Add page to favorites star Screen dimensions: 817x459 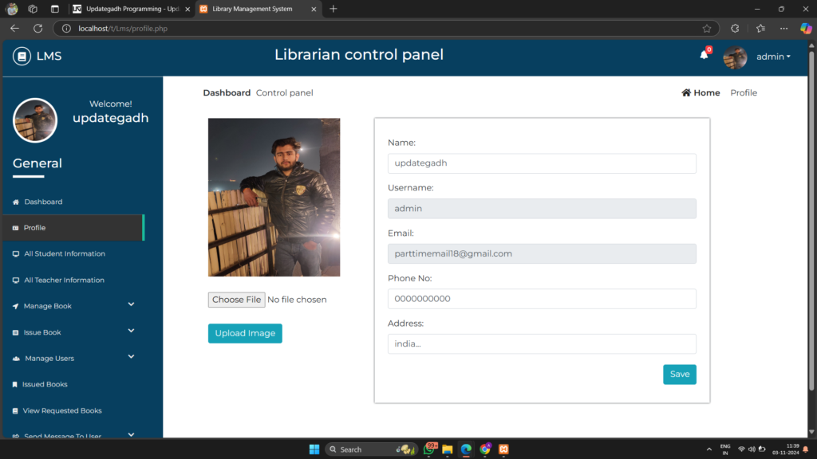tap(707, 29)
